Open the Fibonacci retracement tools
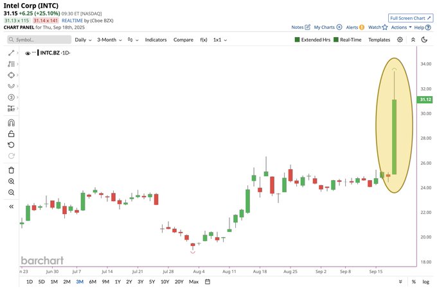The height and width of the screenshot is (289, 437). coord(11,64)
